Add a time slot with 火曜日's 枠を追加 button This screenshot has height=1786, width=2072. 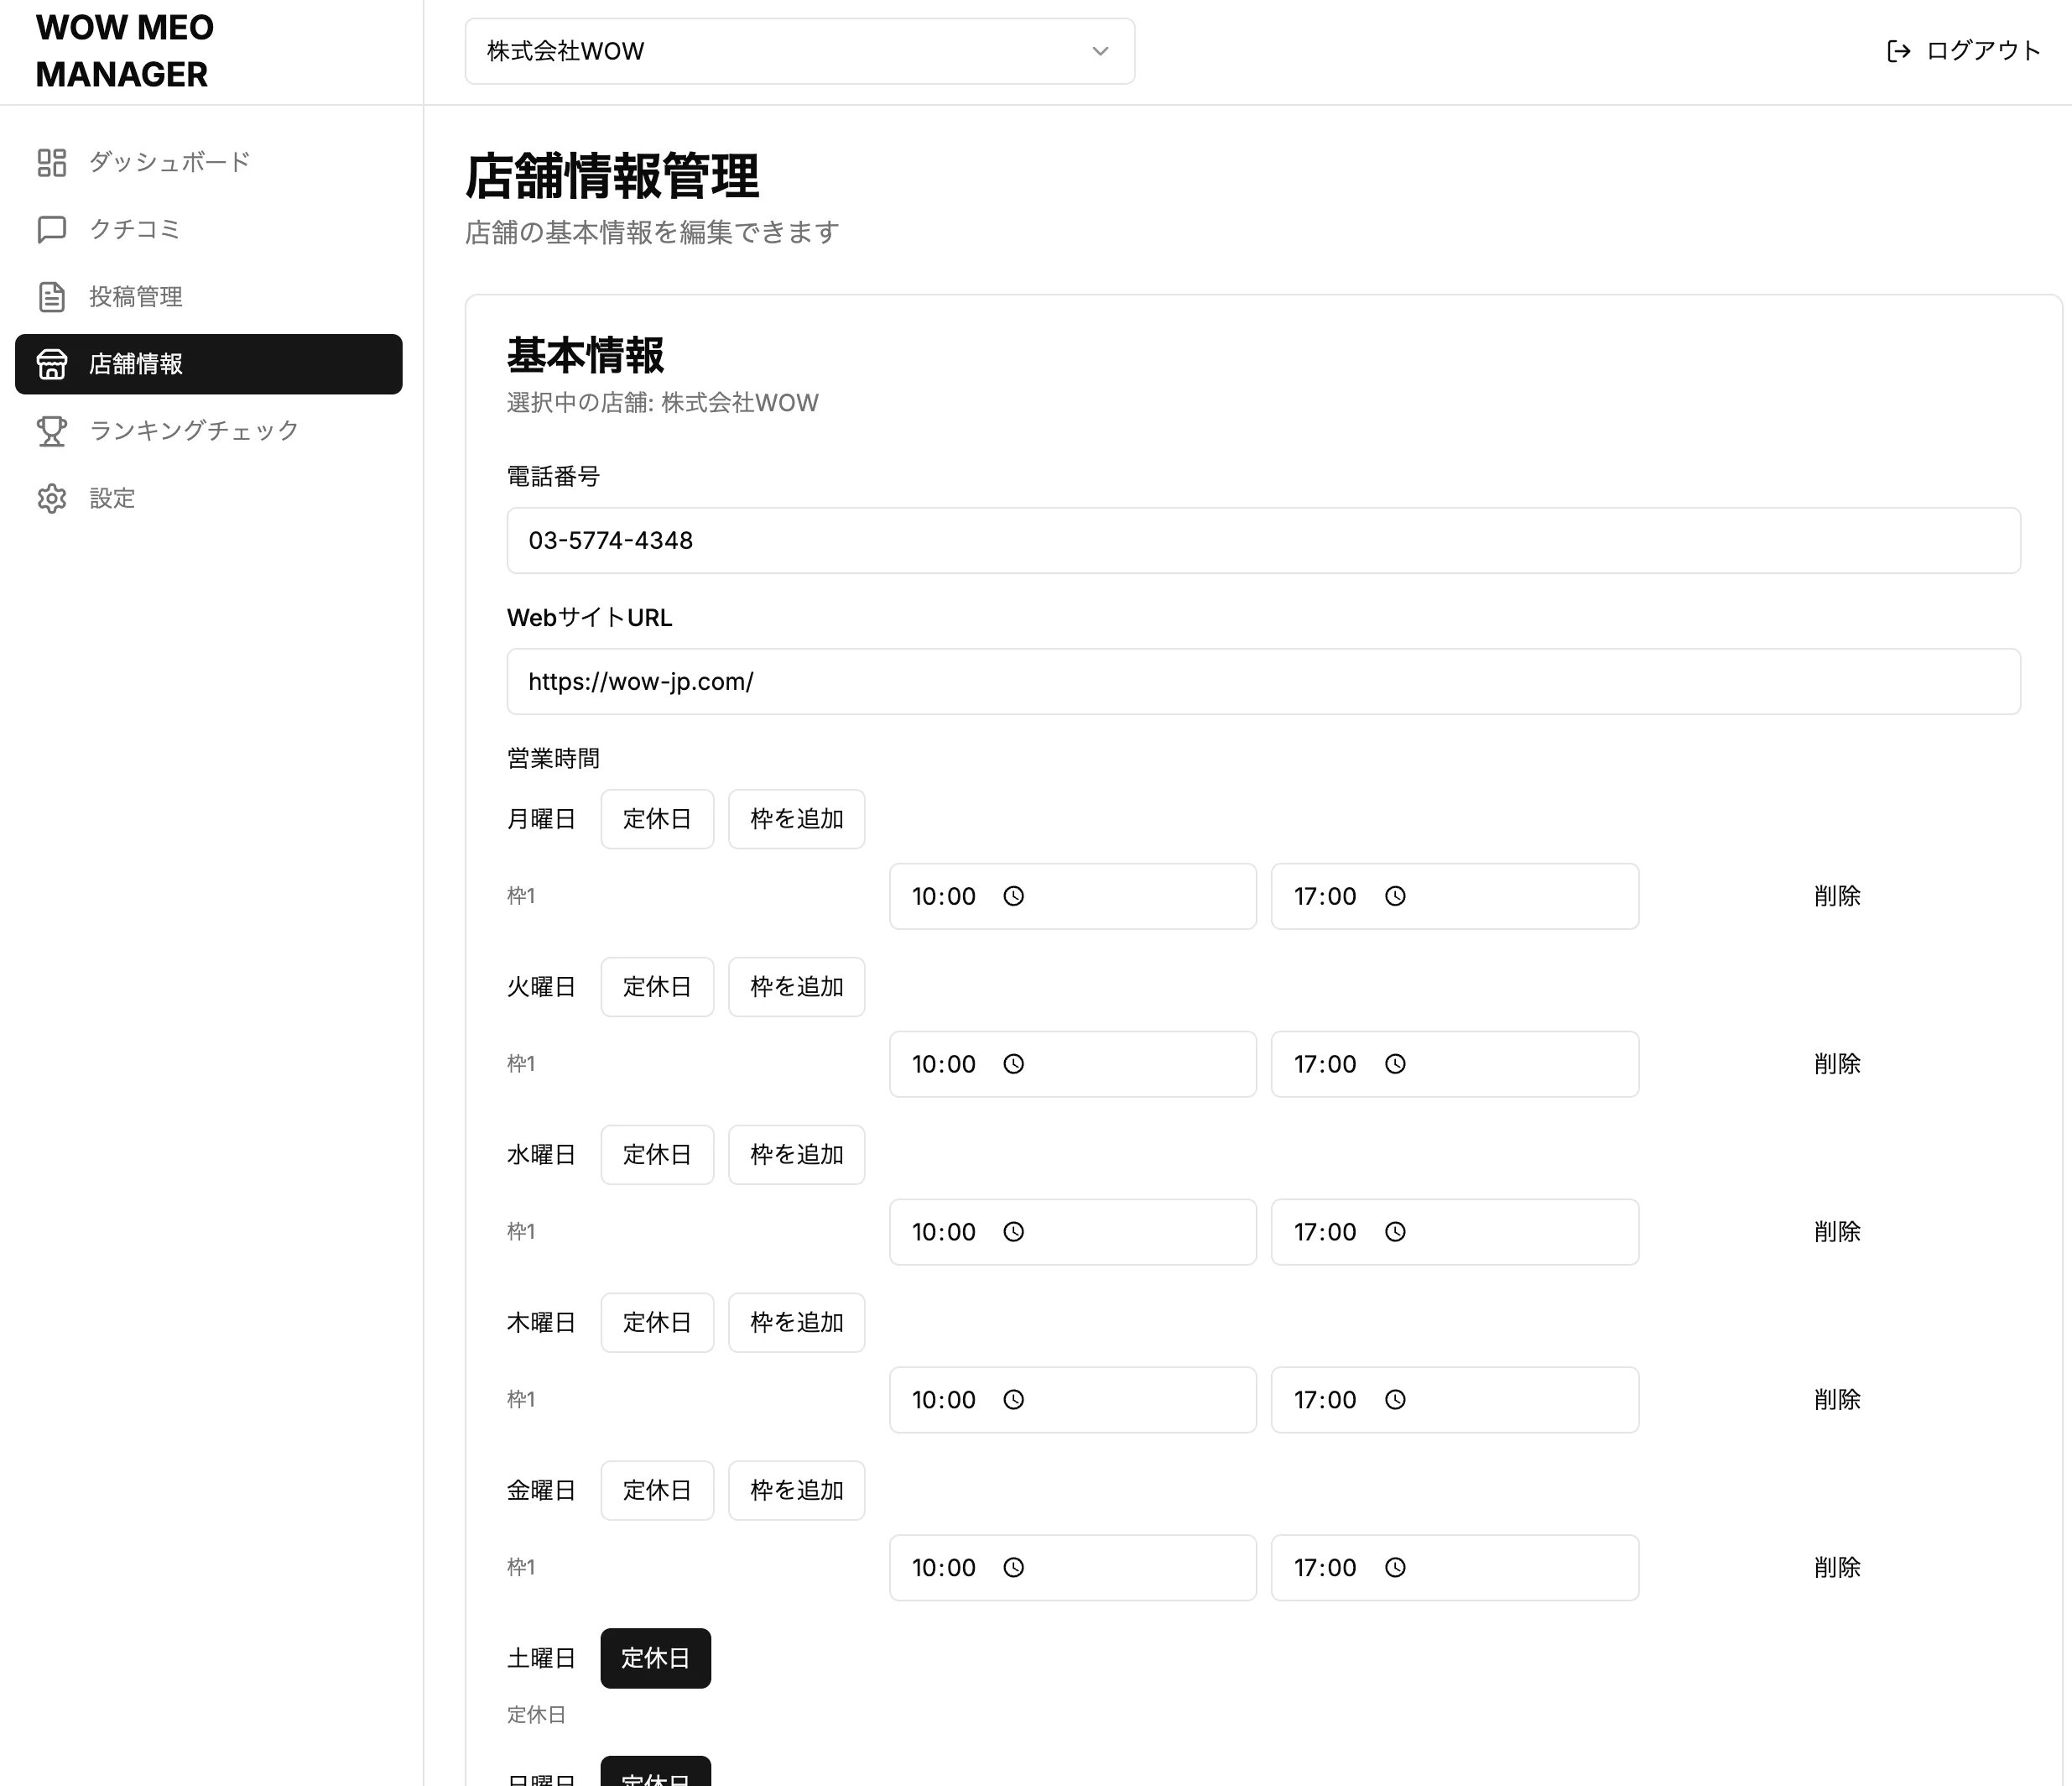(796, 986)
